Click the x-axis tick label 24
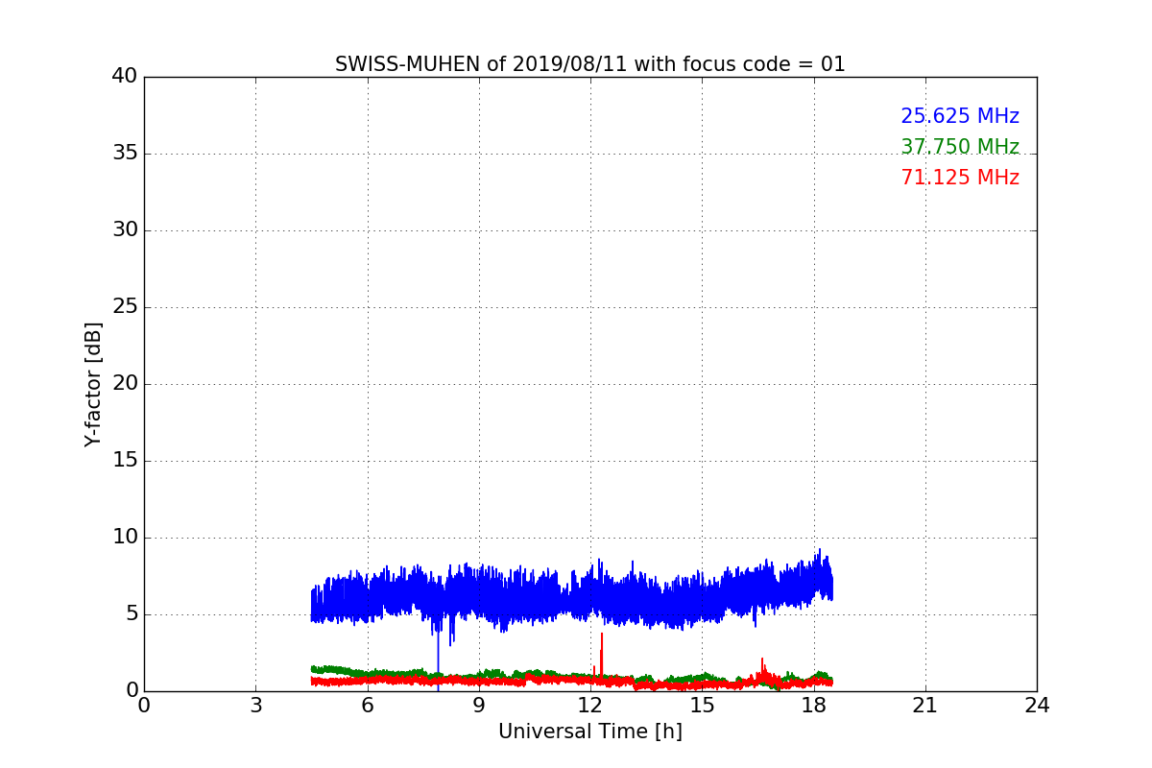Image resolution: width=1152 pixels, height=768 pixels. (x=1037, y=706)
